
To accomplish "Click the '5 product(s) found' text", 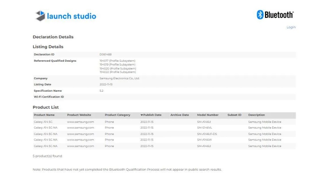I will tap(47, 156).
